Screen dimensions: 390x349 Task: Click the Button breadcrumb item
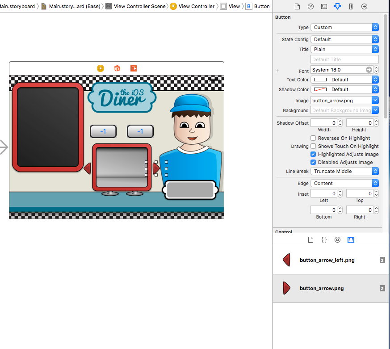pyautogui.click(x=258, y=6)
